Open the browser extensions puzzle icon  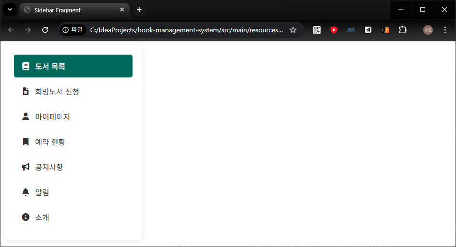(x=402, y=30)
